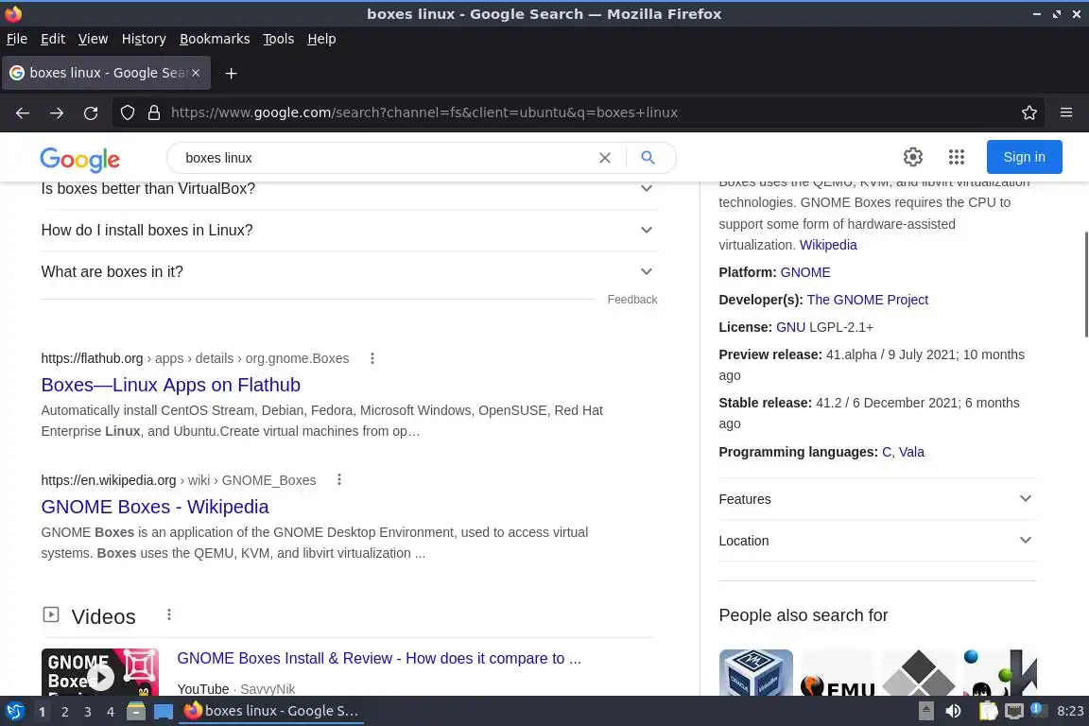Screen dimensions: 1089x726
Task: Play the GNOME Boxes video thumbnail
Action: (100, 672)
